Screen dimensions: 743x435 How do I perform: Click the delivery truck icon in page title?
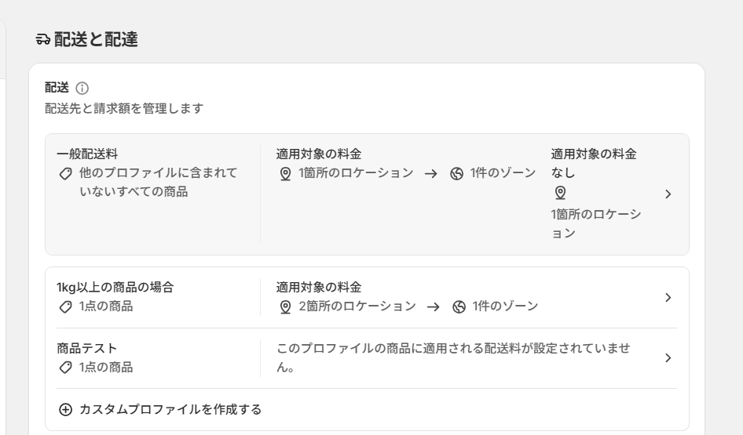pyautogui.click(x=42, y=39)
